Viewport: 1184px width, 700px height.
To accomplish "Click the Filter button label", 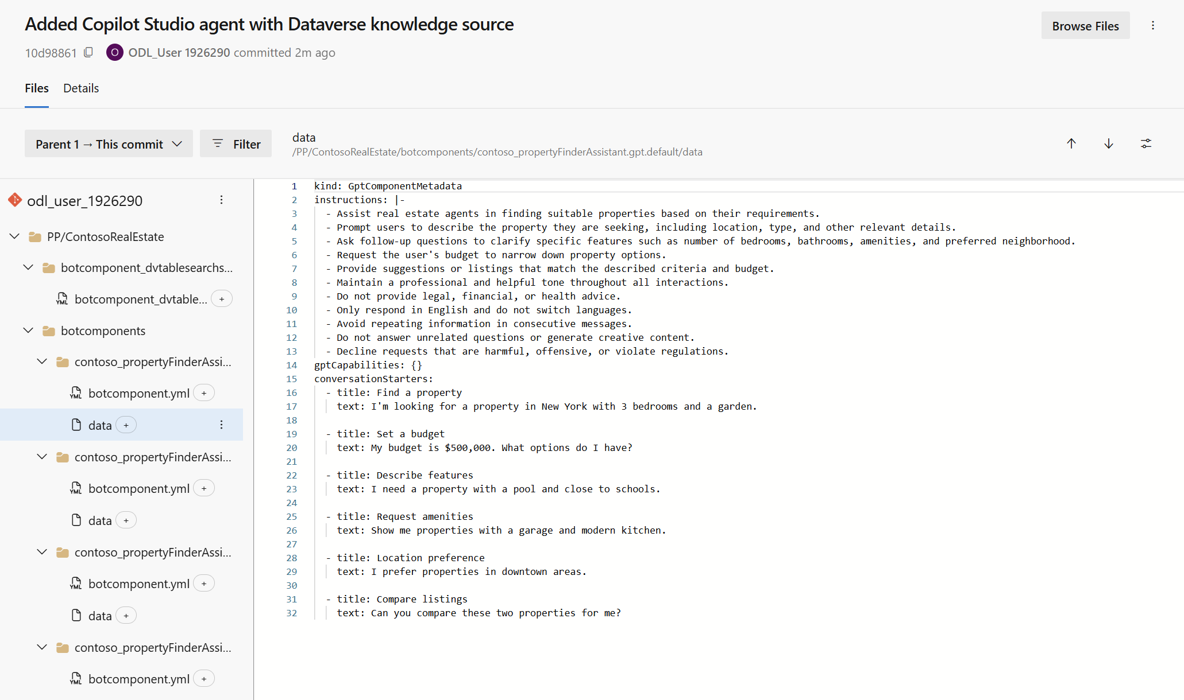I will tap(245, 143).
